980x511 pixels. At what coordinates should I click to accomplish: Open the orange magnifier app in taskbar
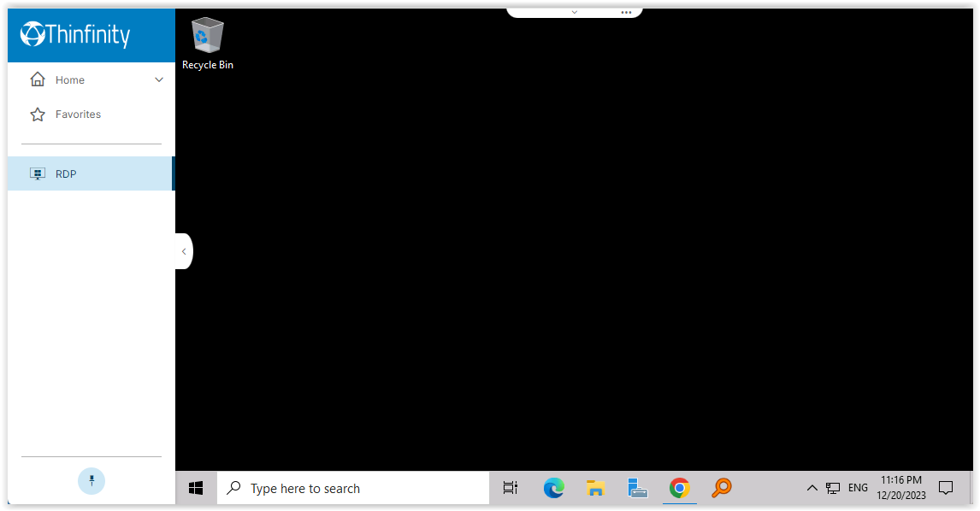(722, 488)
